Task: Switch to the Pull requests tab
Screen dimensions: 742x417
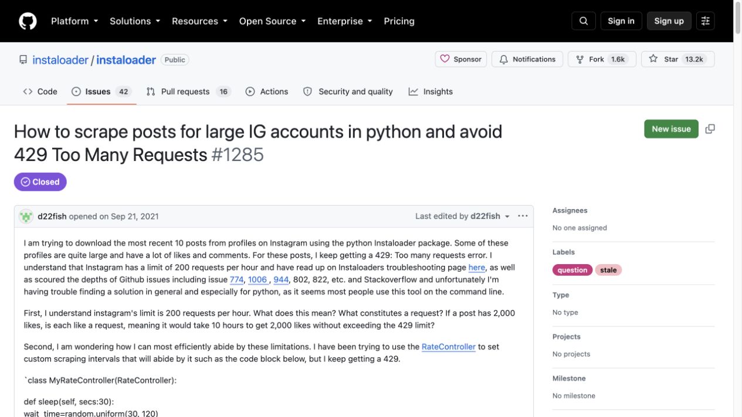Action: pos(188,91)
